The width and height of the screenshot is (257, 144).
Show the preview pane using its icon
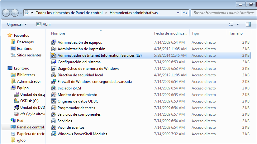click(x=248, y=24)
